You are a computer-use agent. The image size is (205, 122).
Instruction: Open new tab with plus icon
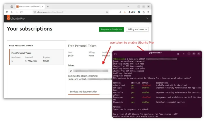(x=48, y=6)
